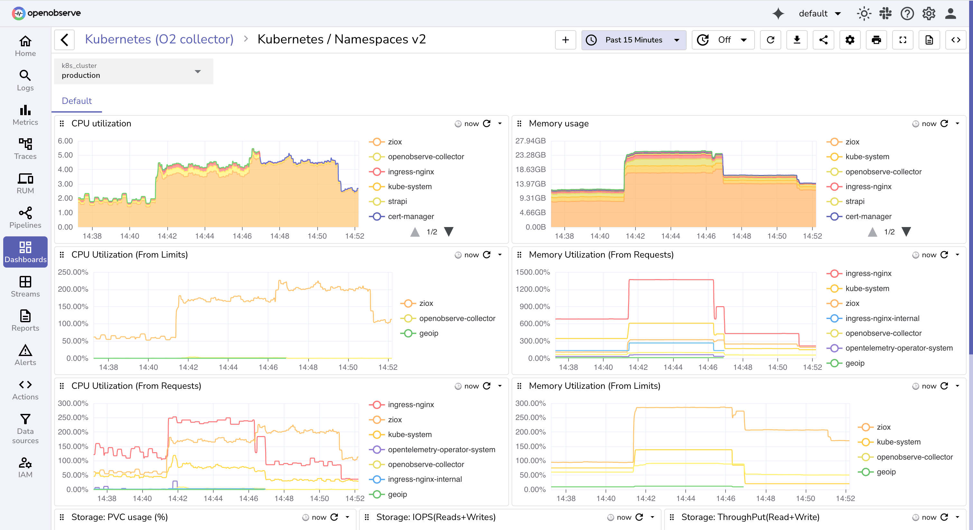
Task: Open the k8s_cluster production dropdown
Action: tap(133, 72)
